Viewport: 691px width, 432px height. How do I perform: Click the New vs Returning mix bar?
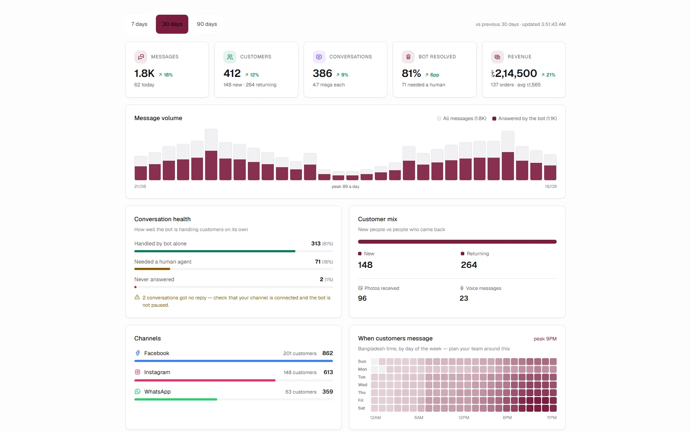coord(457,241)
